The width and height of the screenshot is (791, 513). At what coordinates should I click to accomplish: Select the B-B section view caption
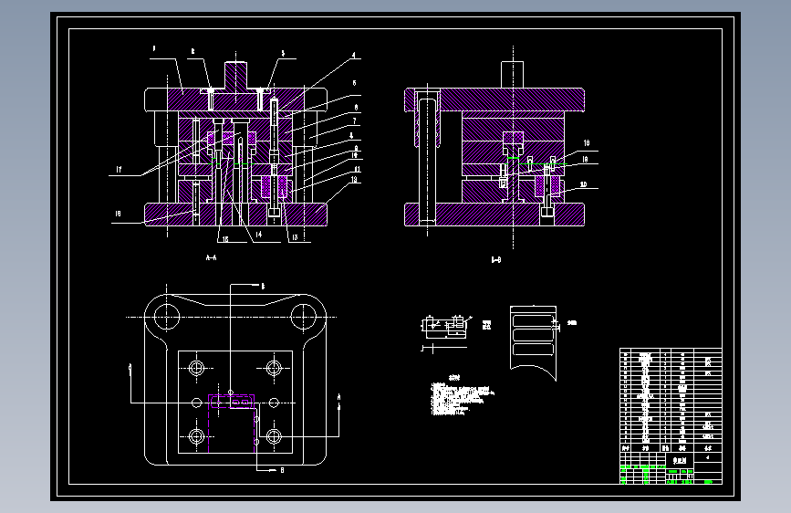[x=496, y=260]
